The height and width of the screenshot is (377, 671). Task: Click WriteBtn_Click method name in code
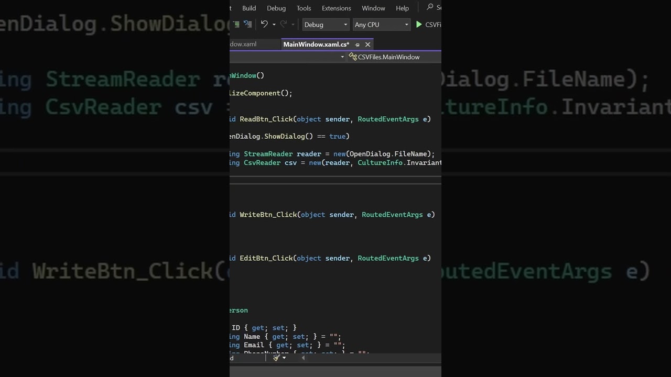268,215
